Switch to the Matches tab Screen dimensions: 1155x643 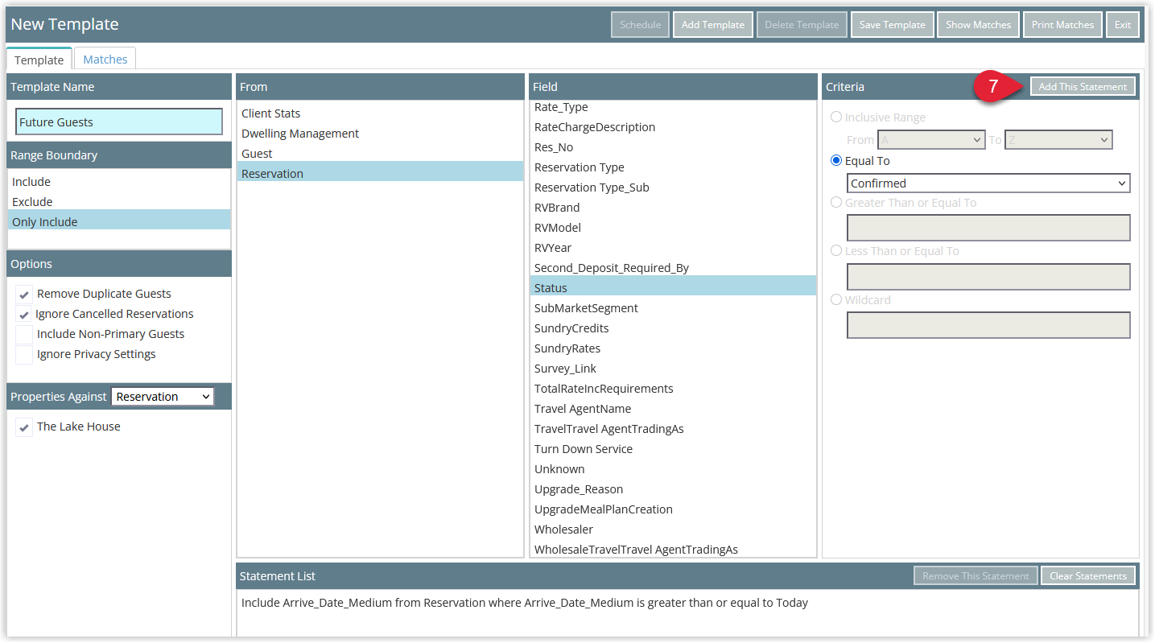[x=105, y=60]
